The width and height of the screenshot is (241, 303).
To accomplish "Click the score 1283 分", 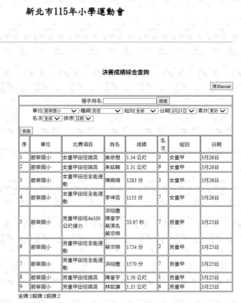I will pos(135,181).
